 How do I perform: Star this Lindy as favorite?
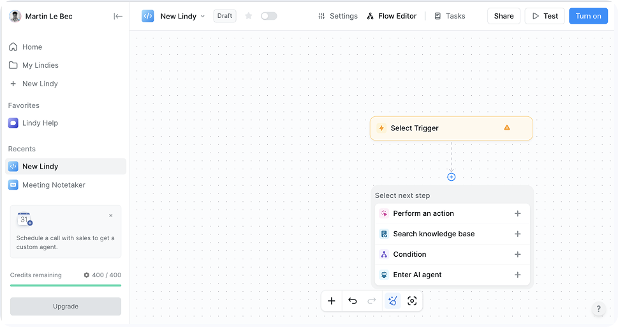248,16
